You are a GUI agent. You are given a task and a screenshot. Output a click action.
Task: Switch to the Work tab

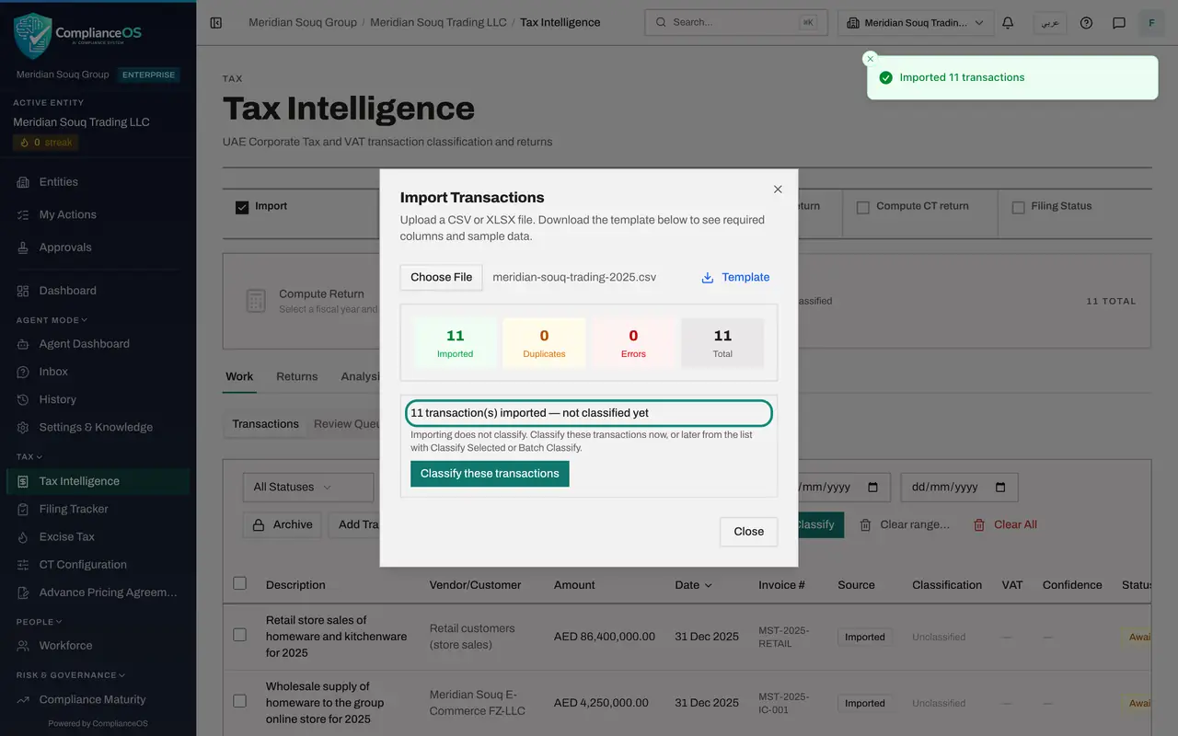pos(239,376)
